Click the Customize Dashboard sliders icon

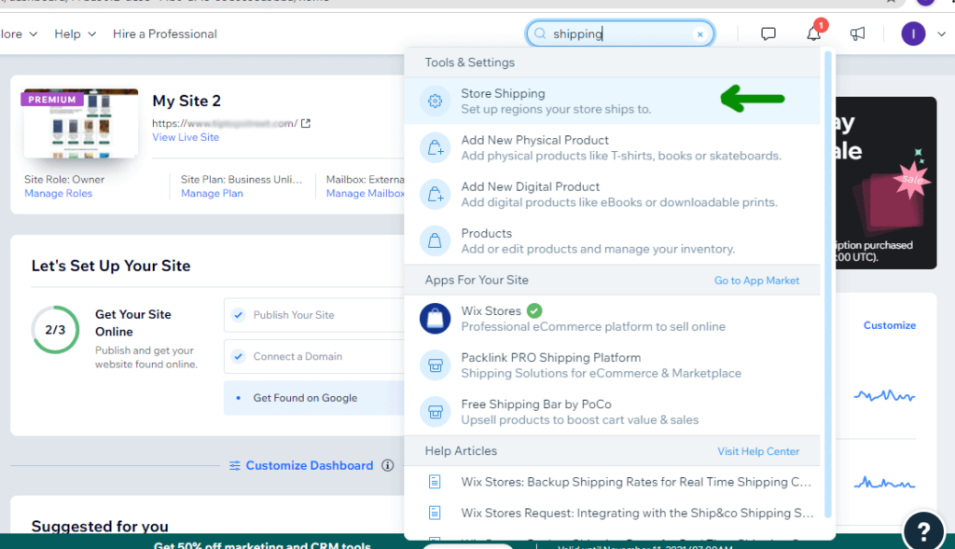234,466
